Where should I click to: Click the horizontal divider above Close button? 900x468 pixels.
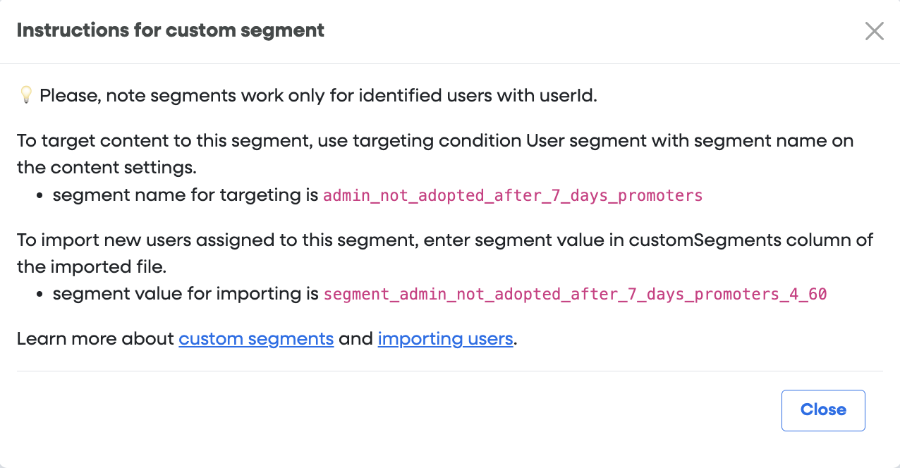point(449,371)
